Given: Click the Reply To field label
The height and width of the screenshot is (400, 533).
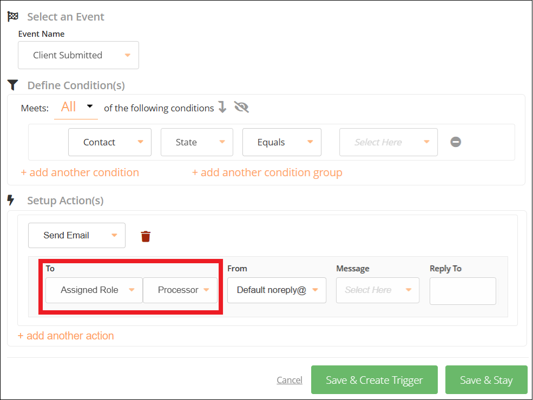Looking at the screenshot, I should coord(445,269).
